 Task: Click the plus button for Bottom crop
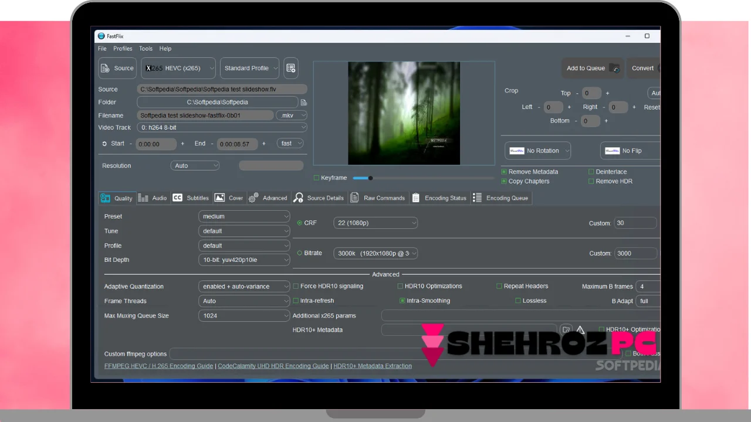tap(606, 121)
